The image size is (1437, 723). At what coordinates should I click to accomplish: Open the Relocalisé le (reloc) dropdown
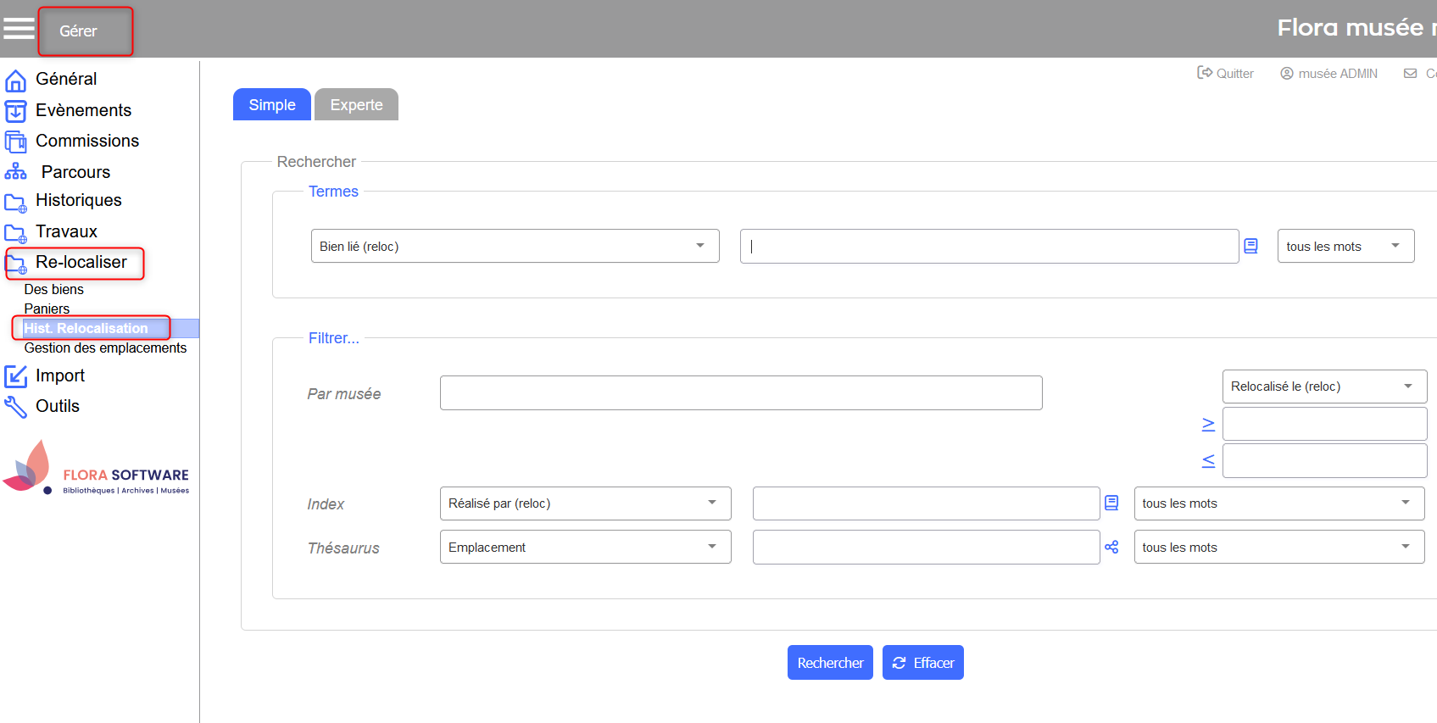pyautogui.click(x=1323, y=387)
